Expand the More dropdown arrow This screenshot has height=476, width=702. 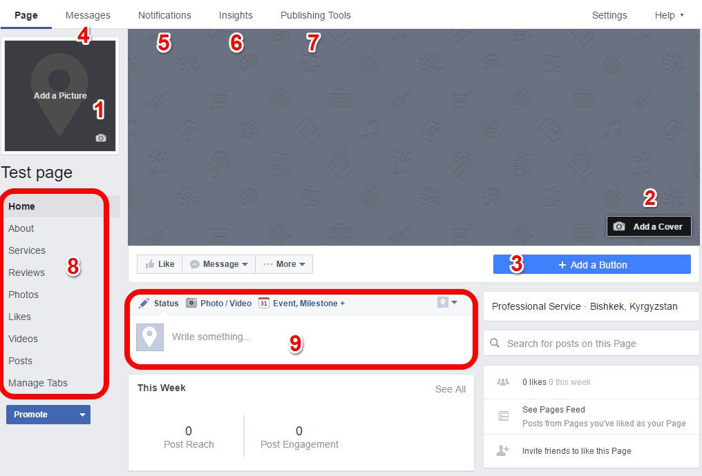302,264
